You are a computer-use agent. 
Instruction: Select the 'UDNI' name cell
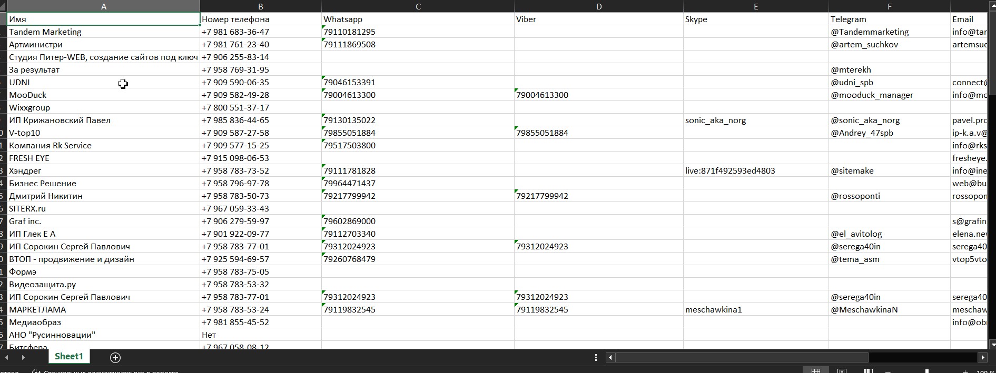point(104,82)
